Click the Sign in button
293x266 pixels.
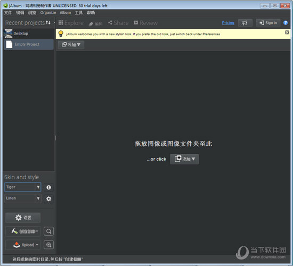[x=268, y=23]
